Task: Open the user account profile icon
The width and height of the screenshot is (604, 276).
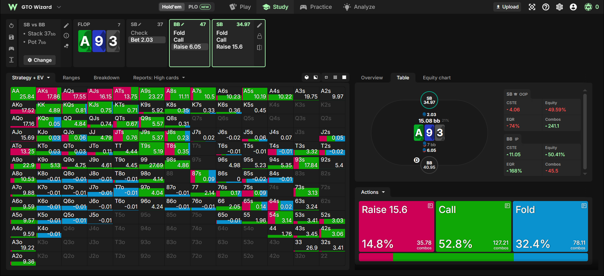Action: [574, 7]
